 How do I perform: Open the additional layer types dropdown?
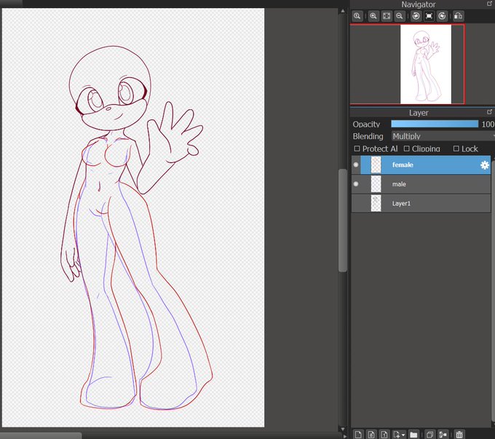pos(399,435)
